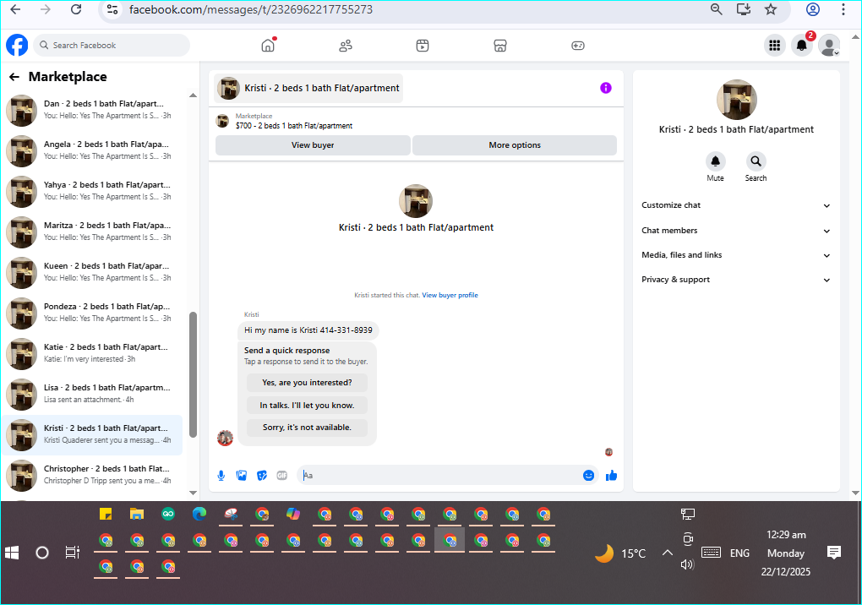Mute this chat with the bell icon
This screenshot has width=862, height=605.
tap(715, 161)
